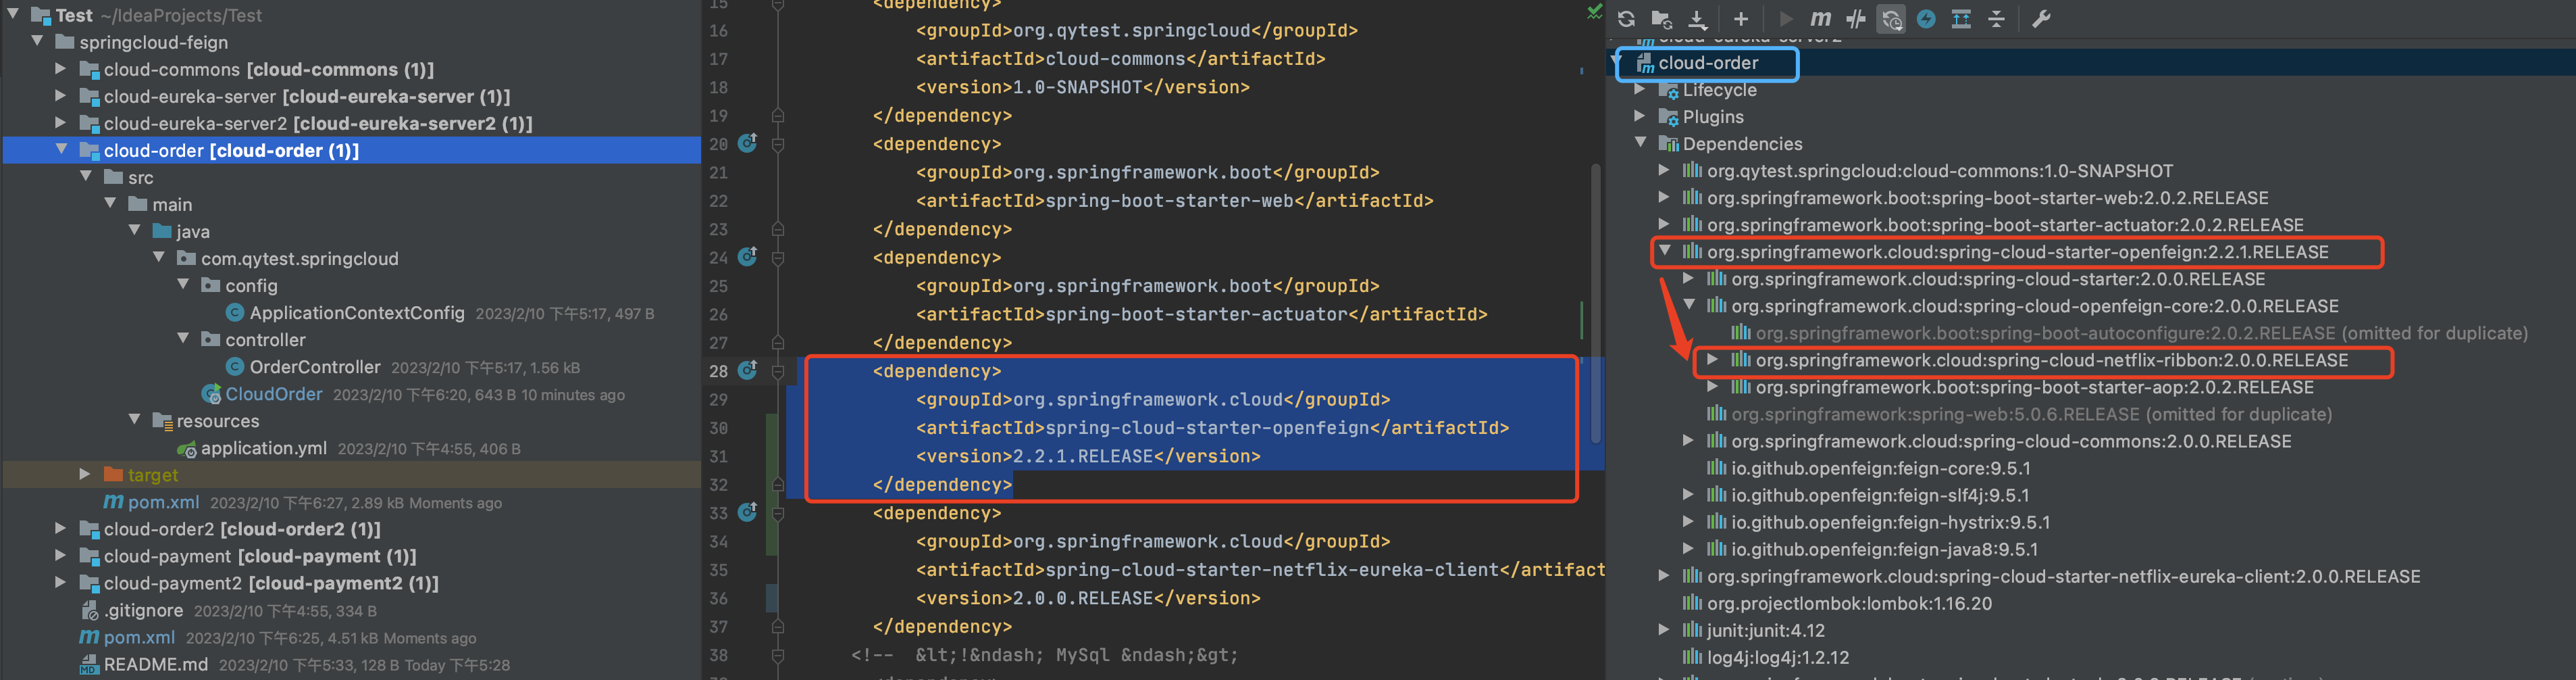
Task: Add a Maven project with plus icon
Action: pos(1740,19)
